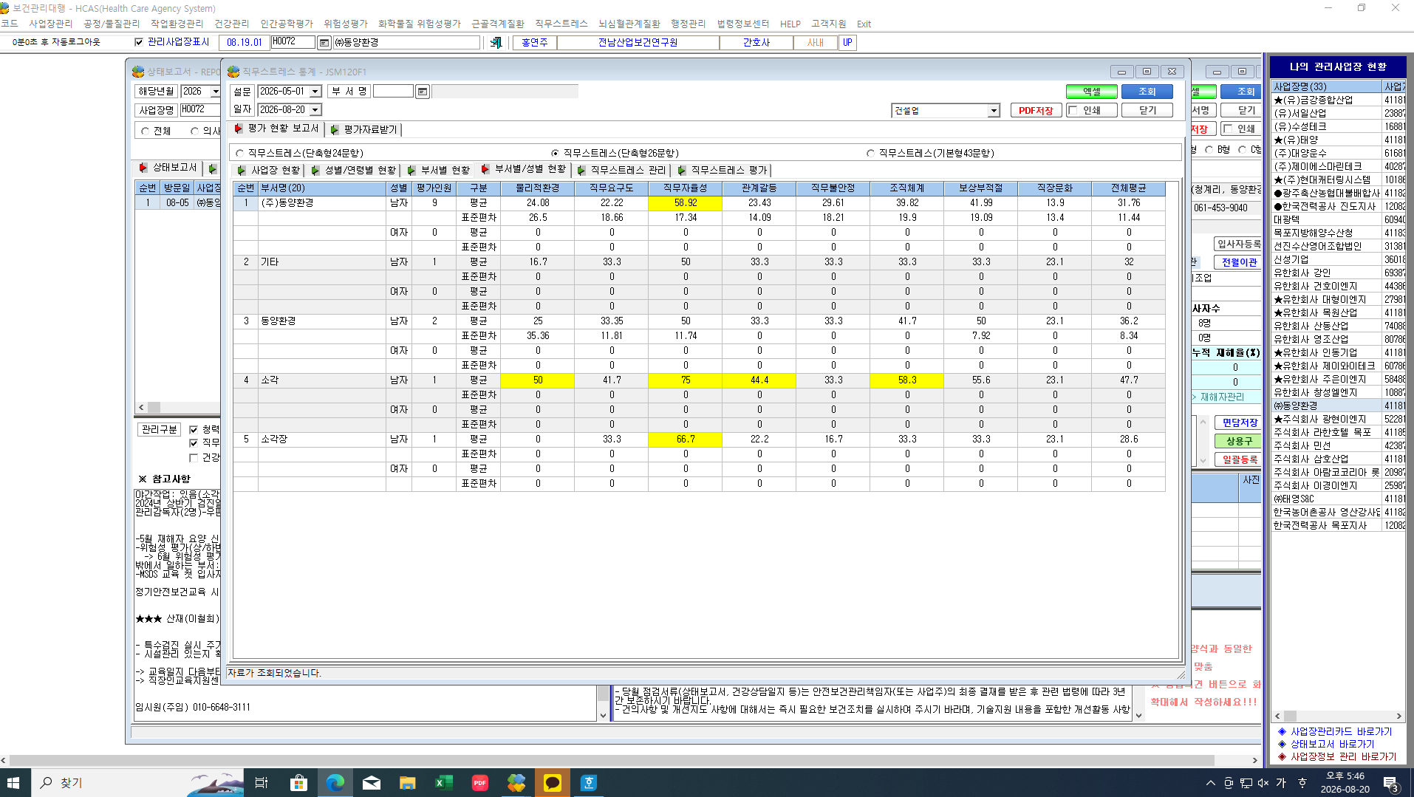Open KakaoTalk from the taskbar
Screen dimensions: 1414x797
pyautogui.click(x=552, y=782)
